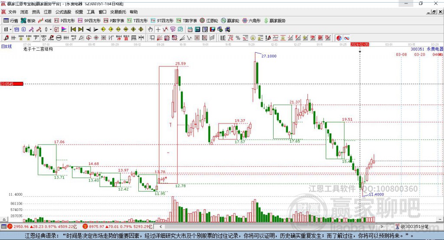444x240 pixels.
Task: Expand the candlestick style dropdown arrow
Action: click(x=50, y=29)
